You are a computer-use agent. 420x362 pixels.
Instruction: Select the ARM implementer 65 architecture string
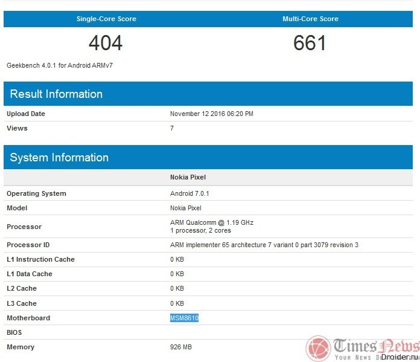[264, 245]
